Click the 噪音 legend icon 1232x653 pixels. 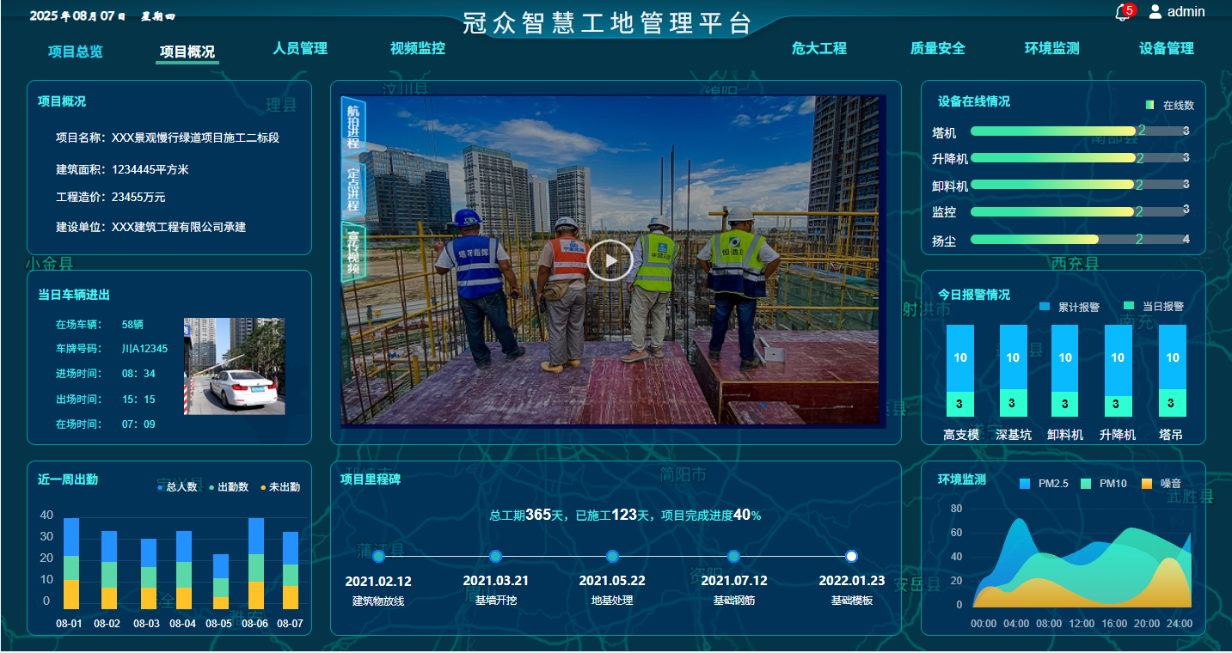click(x=1146, y=484)
